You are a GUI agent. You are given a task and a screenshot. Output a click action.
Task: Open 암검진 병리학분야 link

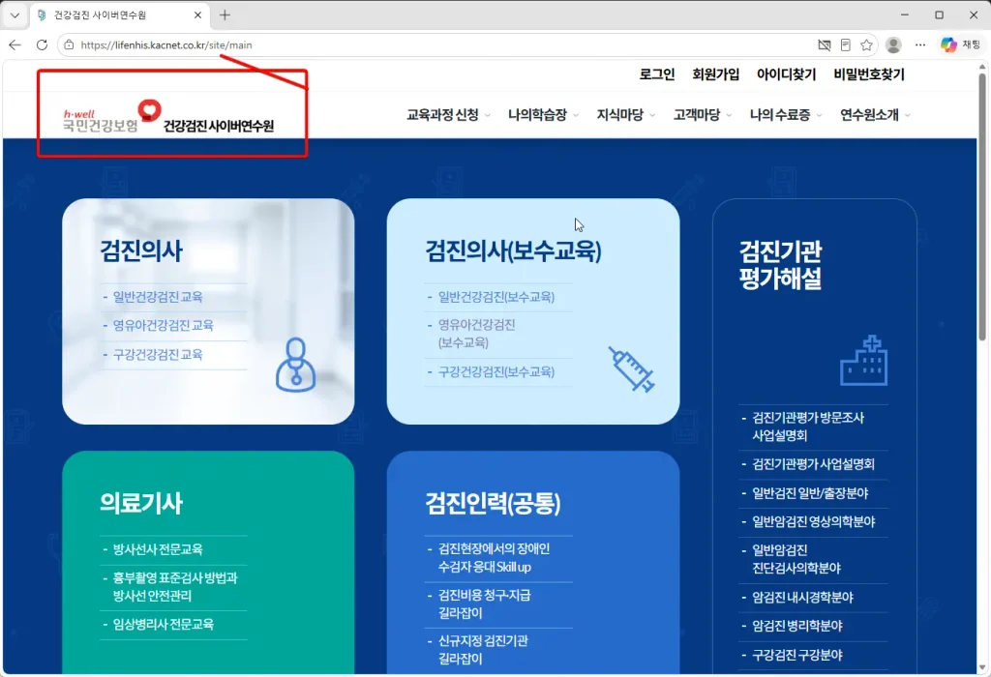click(797, 626)
